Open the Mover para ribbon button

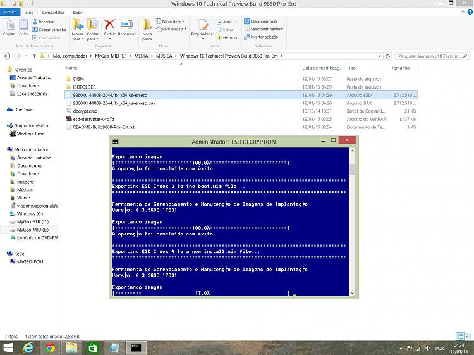(78, 29)
